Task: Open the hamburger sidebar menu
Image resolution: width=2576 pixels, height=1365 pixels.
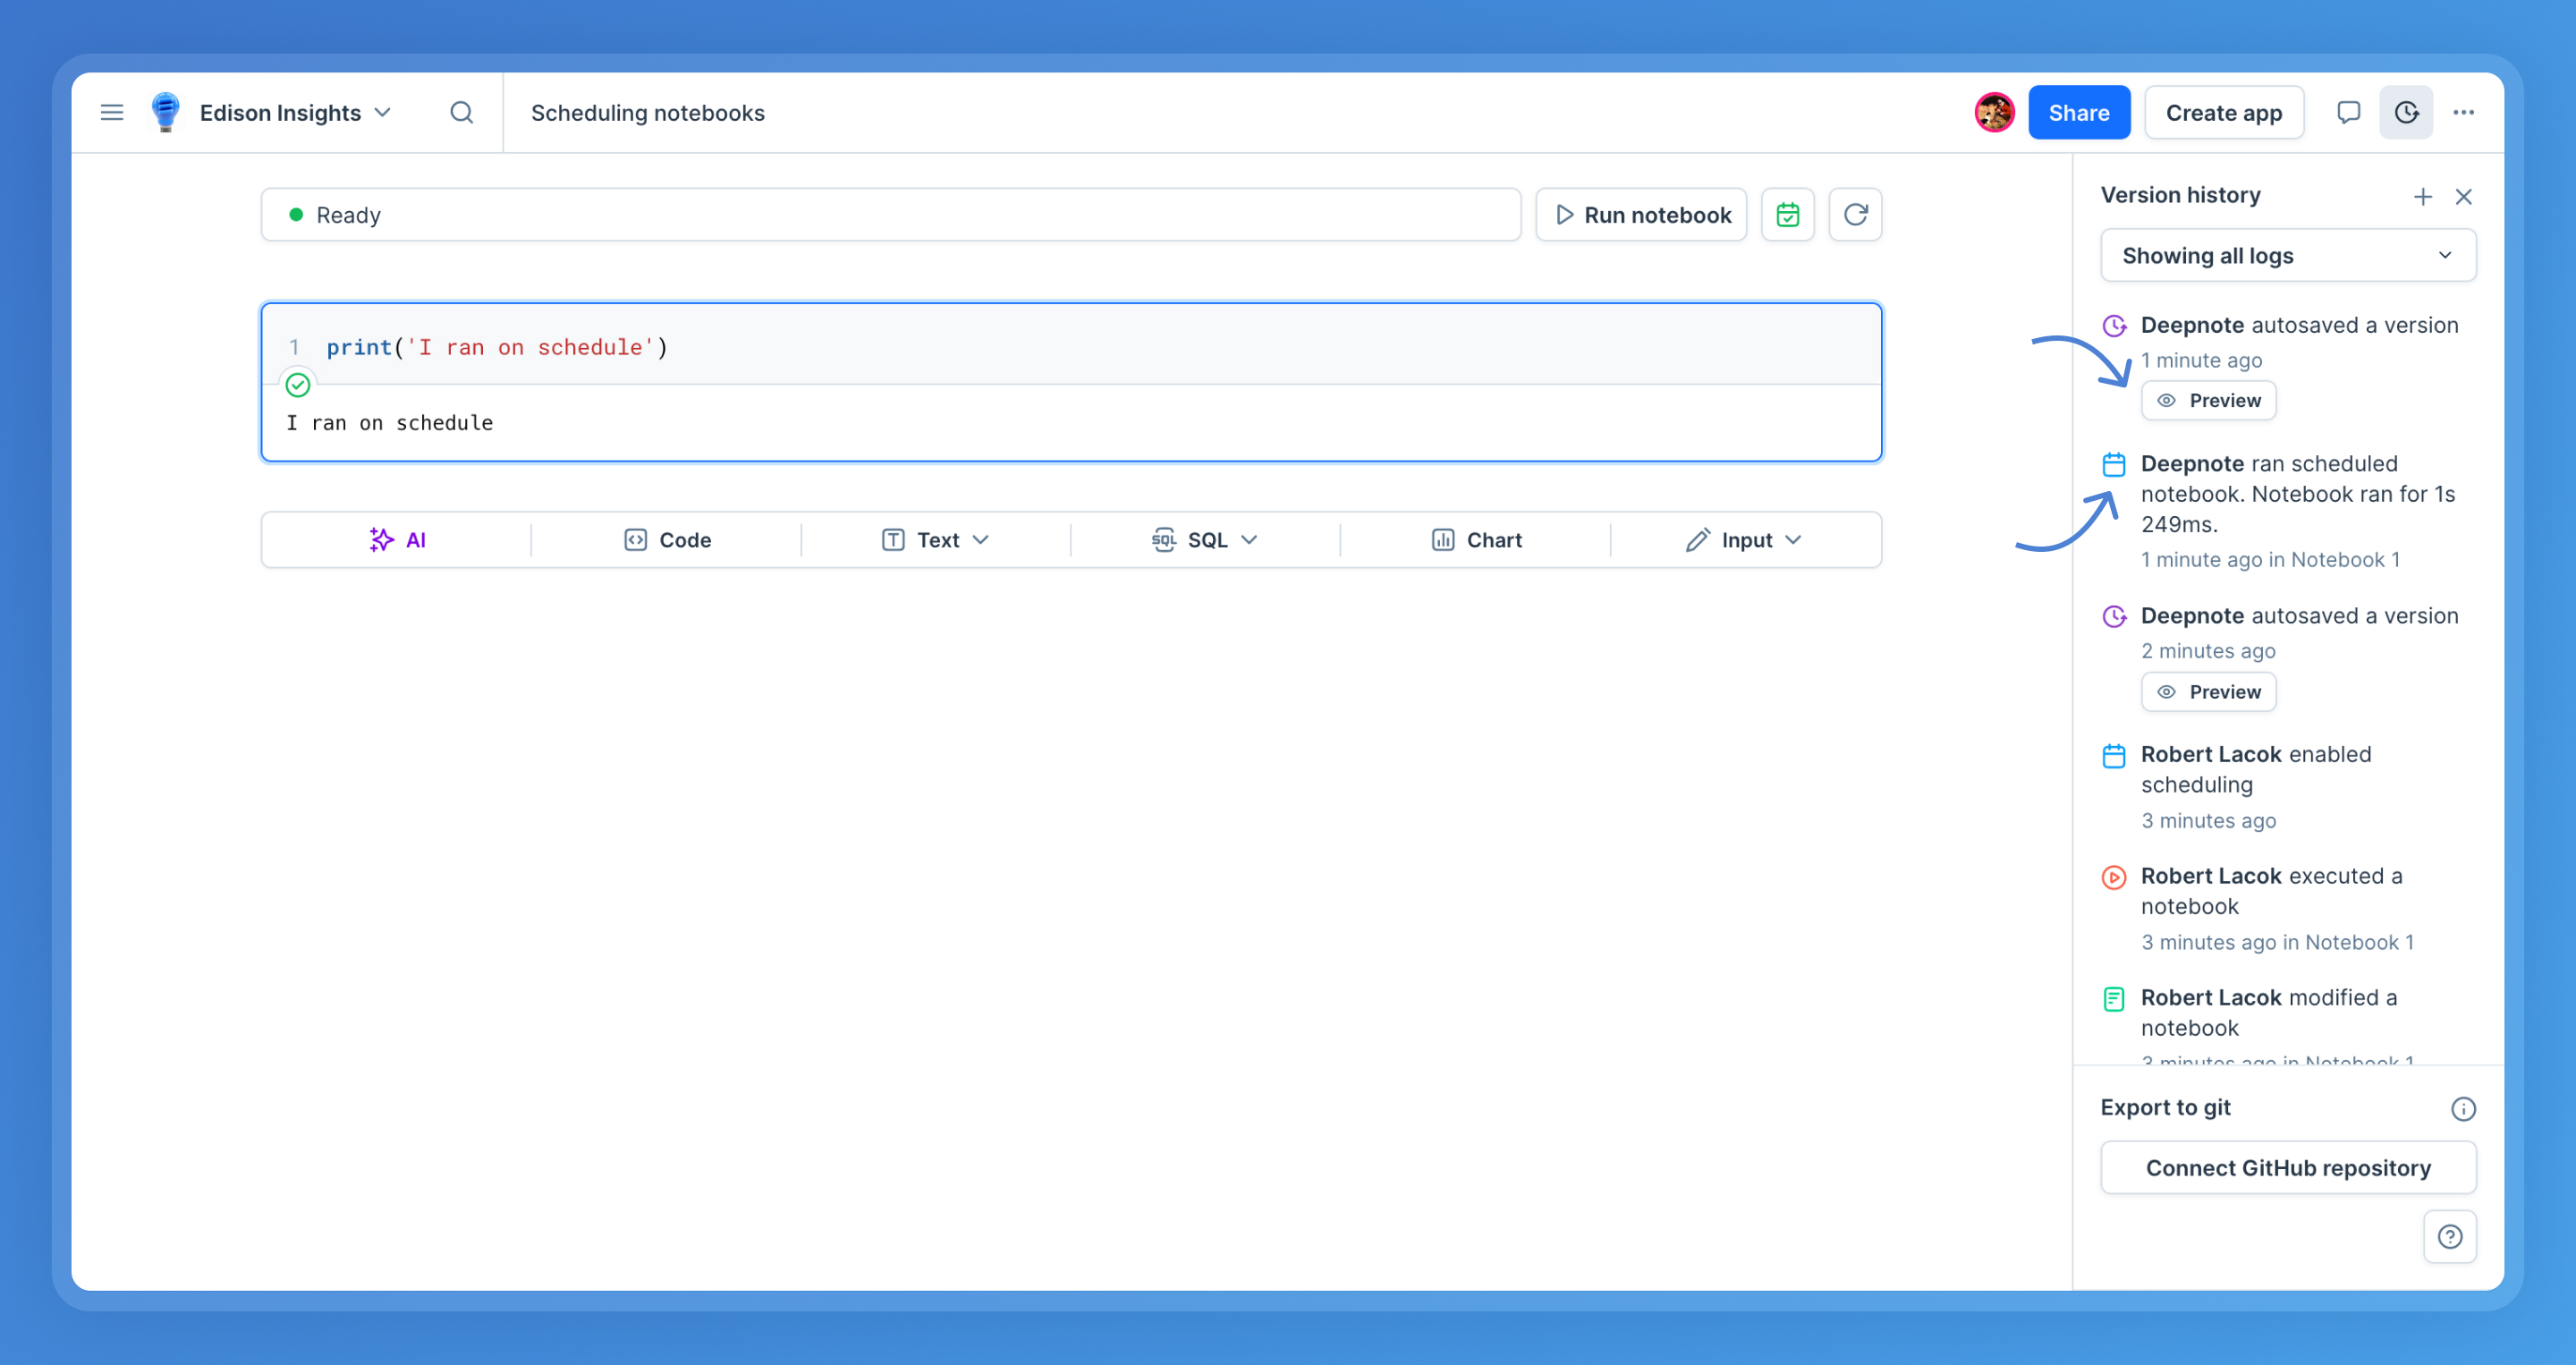Action: coord(112,113)
